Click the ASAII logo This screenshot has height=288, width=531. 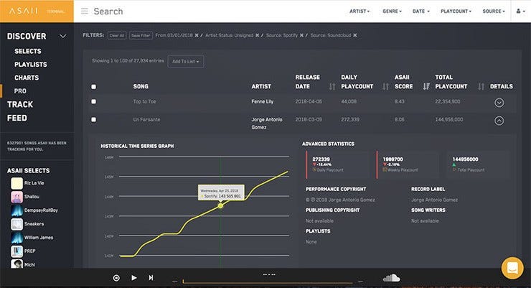click(24, 11)
